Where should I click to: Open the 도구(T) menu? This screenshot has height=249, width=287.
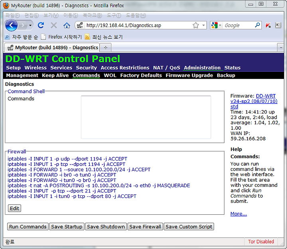pos(114,16)
